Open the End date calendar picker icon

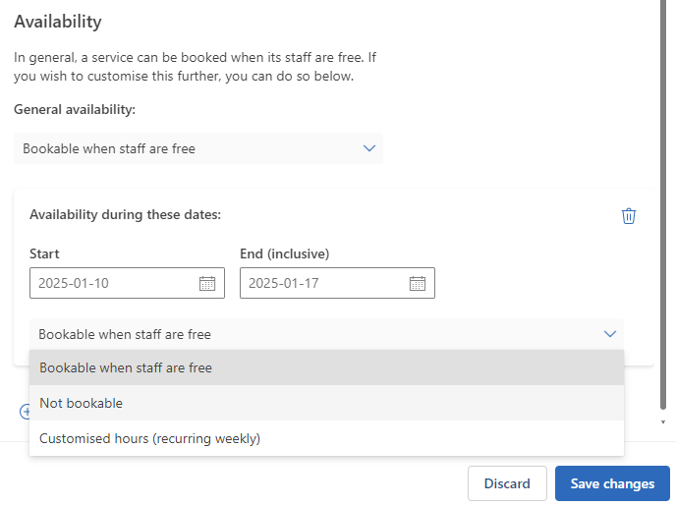[x=418, y=283]
